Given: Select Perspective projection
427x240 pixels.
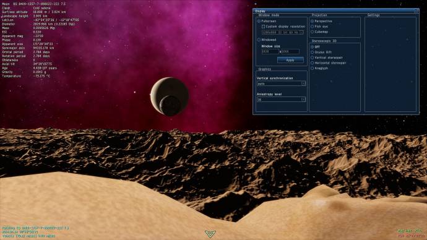Looking at the screenshot, I should click(x=313, y=21).
